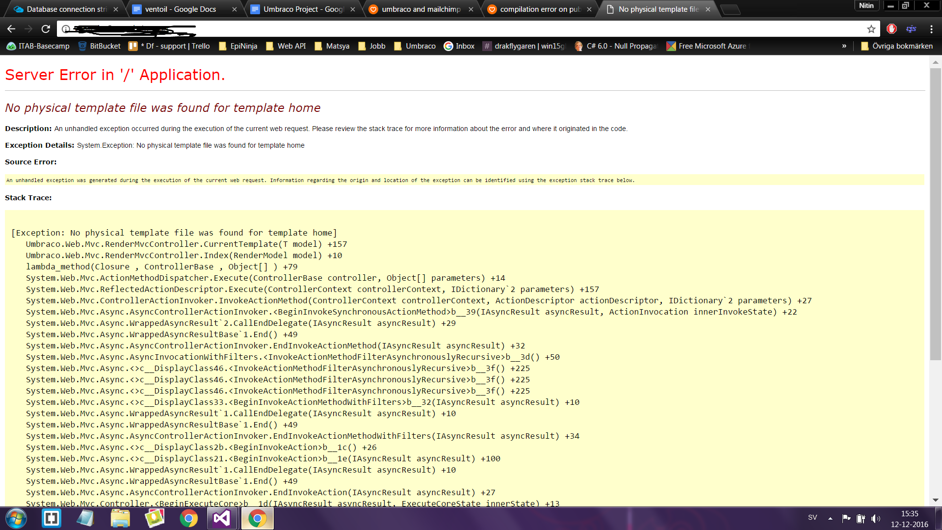This screenshot has height=530, width=942.
Task: Open the Web API bookmark folder
Action: tap(286, 46)
